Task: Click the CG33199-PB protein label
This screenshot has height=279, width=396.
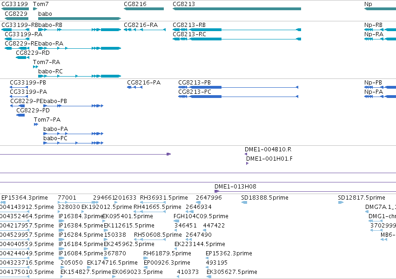Action: coord(28,83)
